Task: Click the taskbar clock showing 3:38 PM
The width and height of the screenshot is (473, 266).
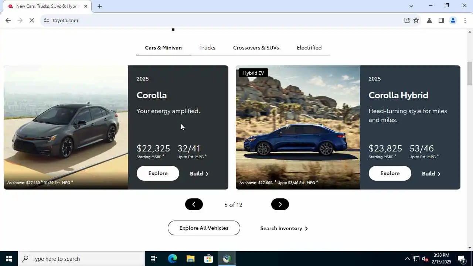Action: click(x=442, y=259)
